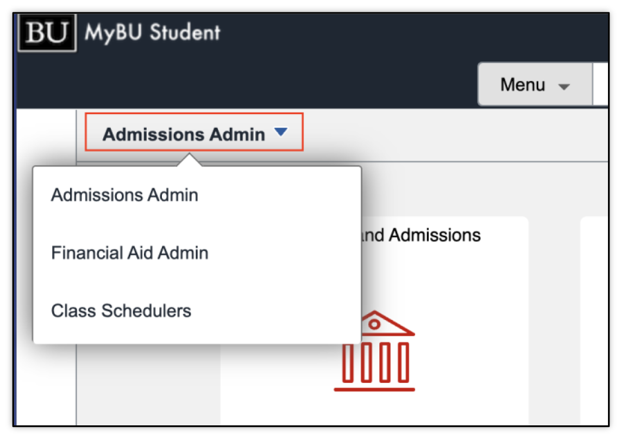Select Admissions Admin from the dropdown list

[124, 195]
